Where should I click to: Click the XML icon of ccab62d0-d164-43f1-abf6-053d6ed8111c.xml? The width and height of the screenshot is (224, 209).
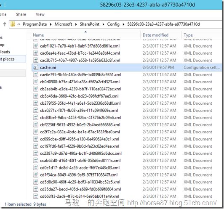pos(36,161)
